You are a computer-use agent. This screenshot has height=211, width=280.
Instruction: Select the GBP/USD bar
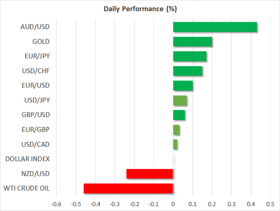pyautogui.click(x=179, y=115)
